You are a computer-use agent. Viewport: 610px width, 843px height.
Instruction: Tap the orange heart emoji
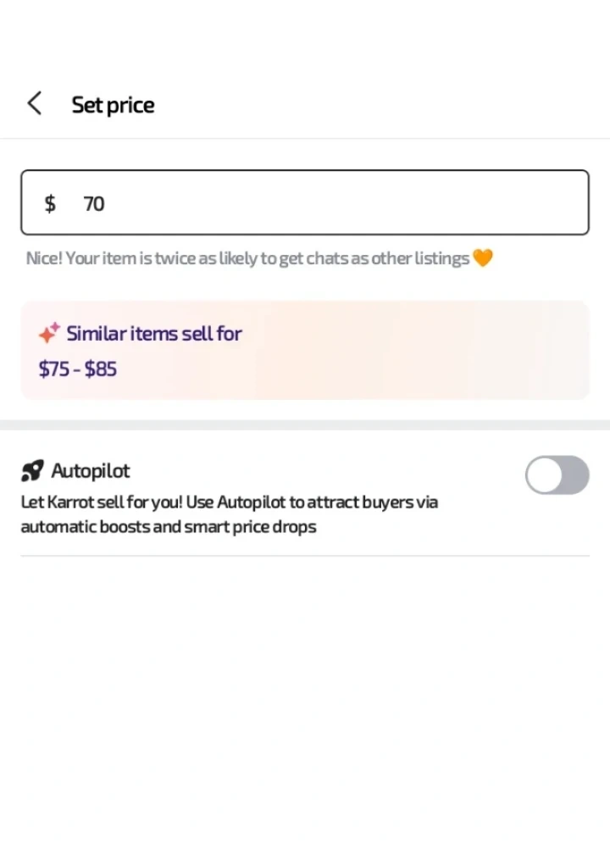(x=482, y=258)
